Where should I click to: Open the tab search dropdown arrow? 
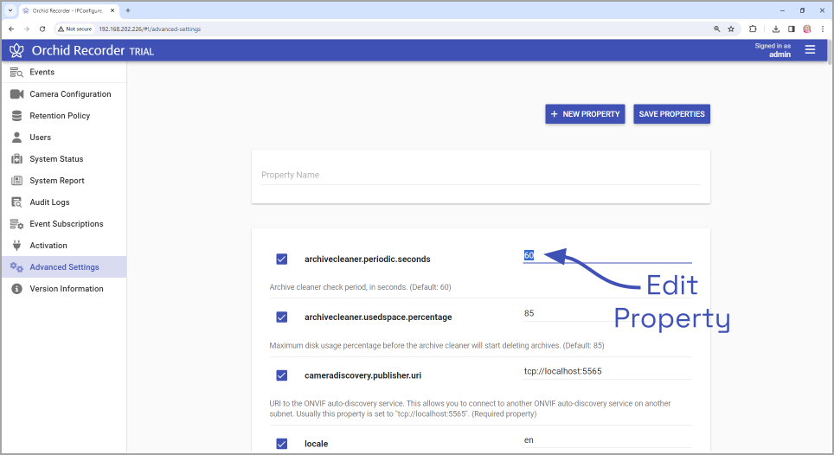point(10,10)
